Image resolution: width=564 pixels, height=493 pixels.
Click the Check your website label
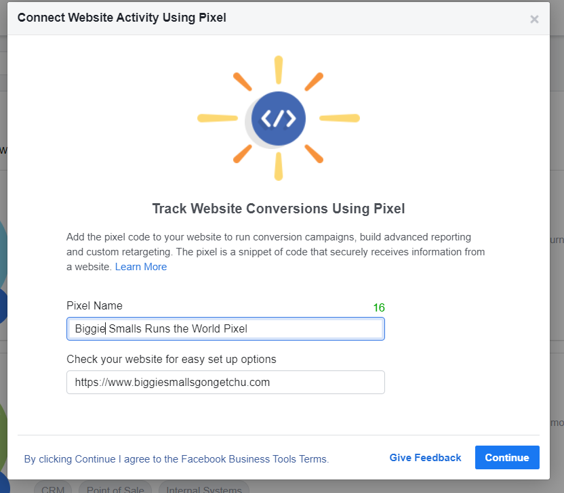click(x=172, y=360)
